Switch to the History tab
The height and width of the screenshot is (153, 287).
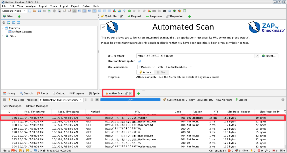[9, 93]
